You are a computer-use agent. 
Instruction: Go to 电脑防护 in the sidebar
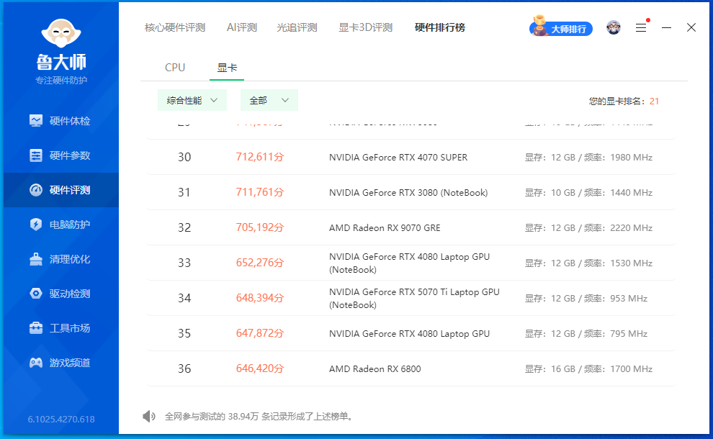pos(70,225)
